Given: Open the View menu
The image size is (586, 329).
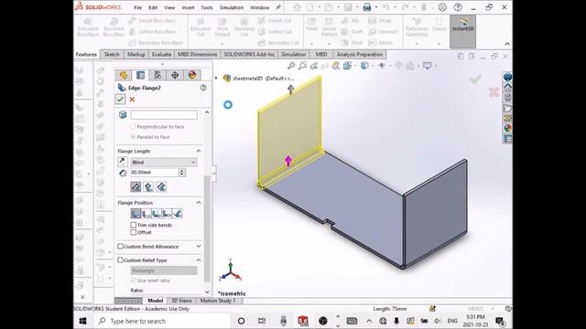Looking at the screenshot, I should point(169,7).
